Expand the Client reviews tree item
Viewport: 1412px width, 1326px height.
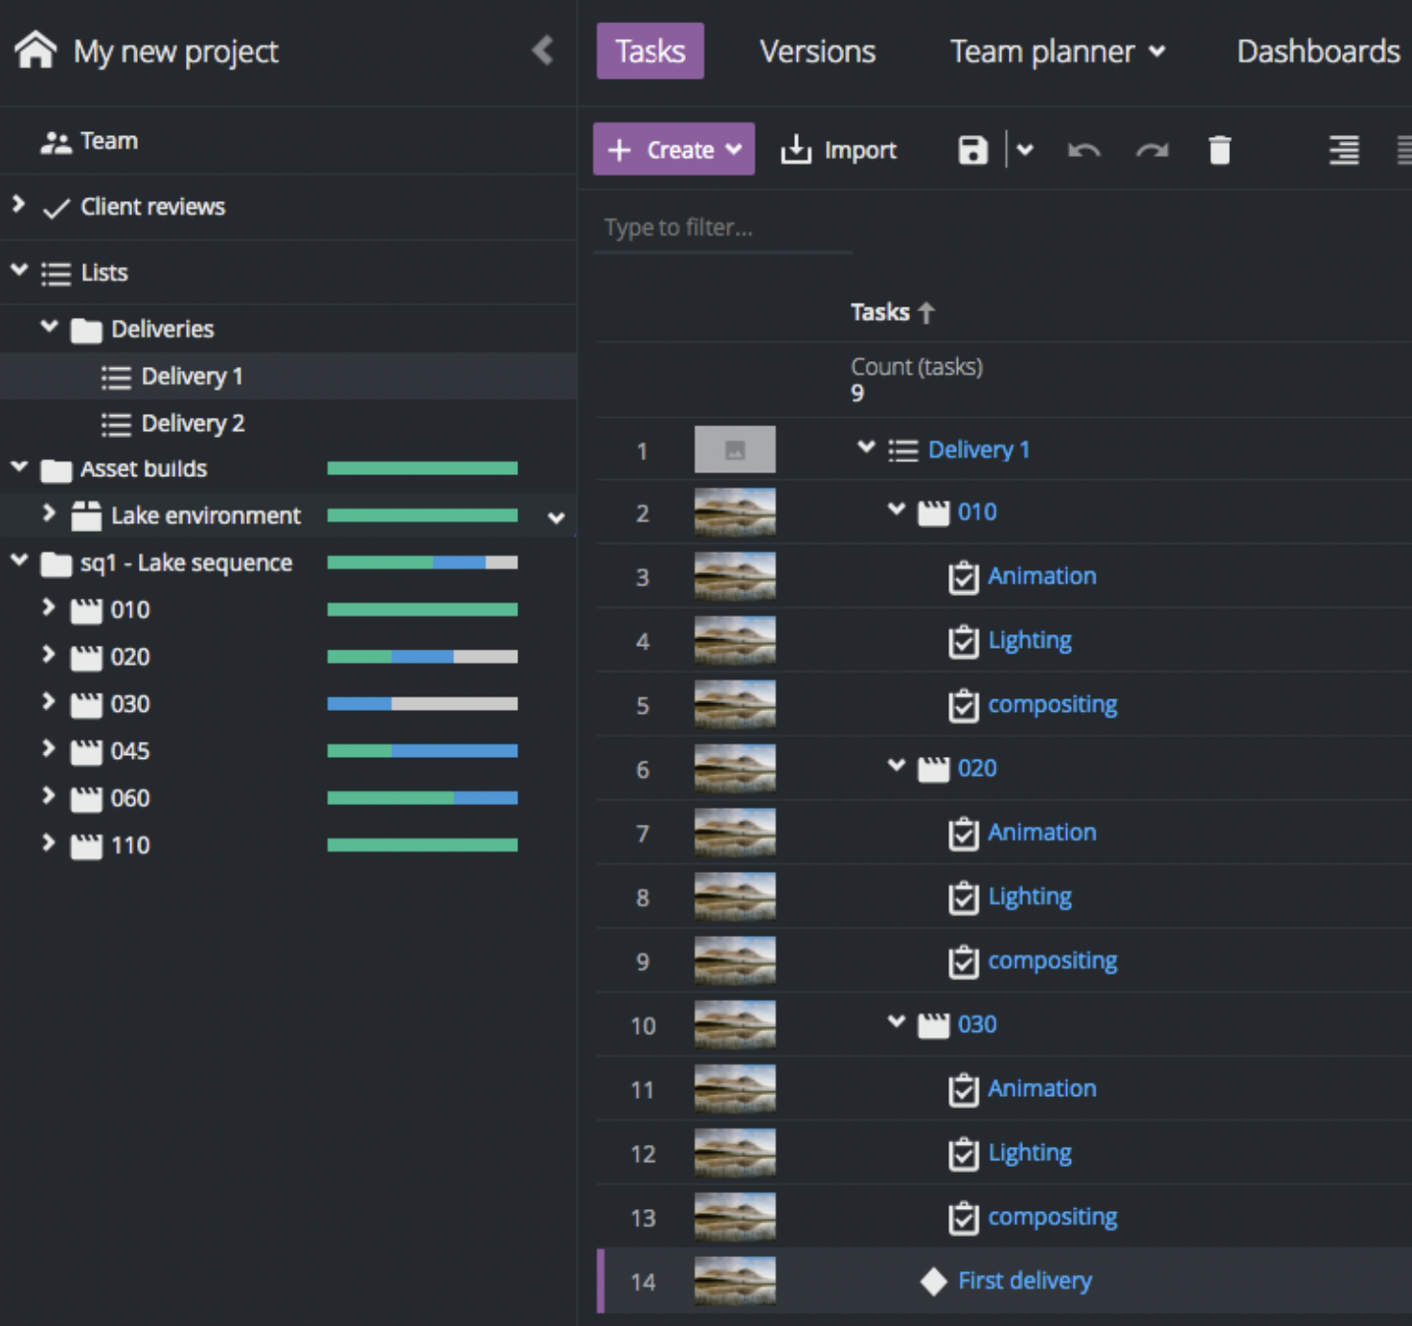click(x=18, y=204)
